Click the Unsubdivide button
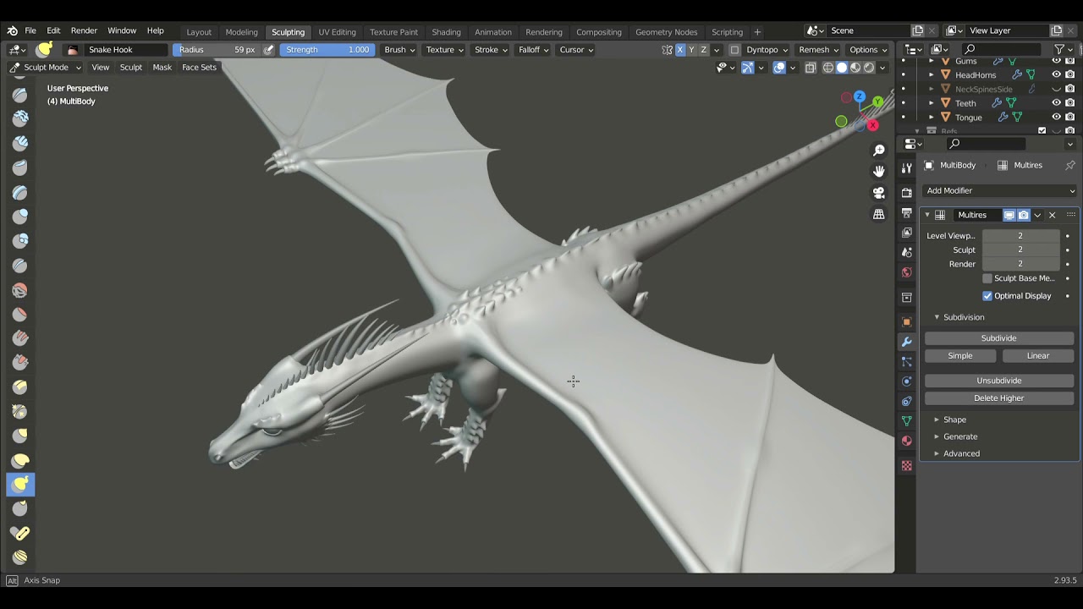The image size is (1083, 609). [x=999, y=381]
